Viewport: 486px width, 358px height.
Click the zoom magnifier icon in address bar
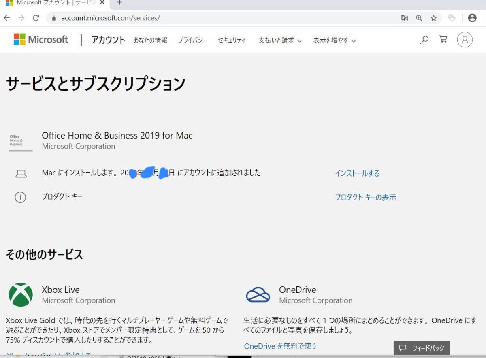[419, 18]
